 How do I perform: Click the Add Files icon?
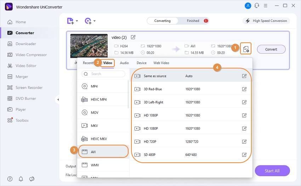[x=70, y=21]
